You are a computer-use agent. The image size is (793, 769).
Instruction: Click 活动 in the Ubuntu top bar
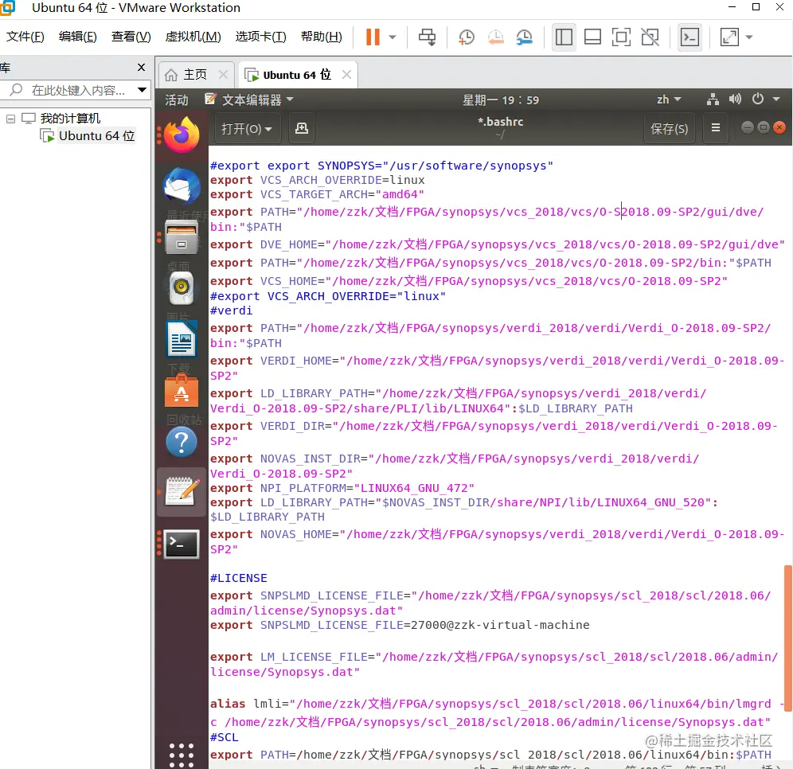click(x=177, y=100)
